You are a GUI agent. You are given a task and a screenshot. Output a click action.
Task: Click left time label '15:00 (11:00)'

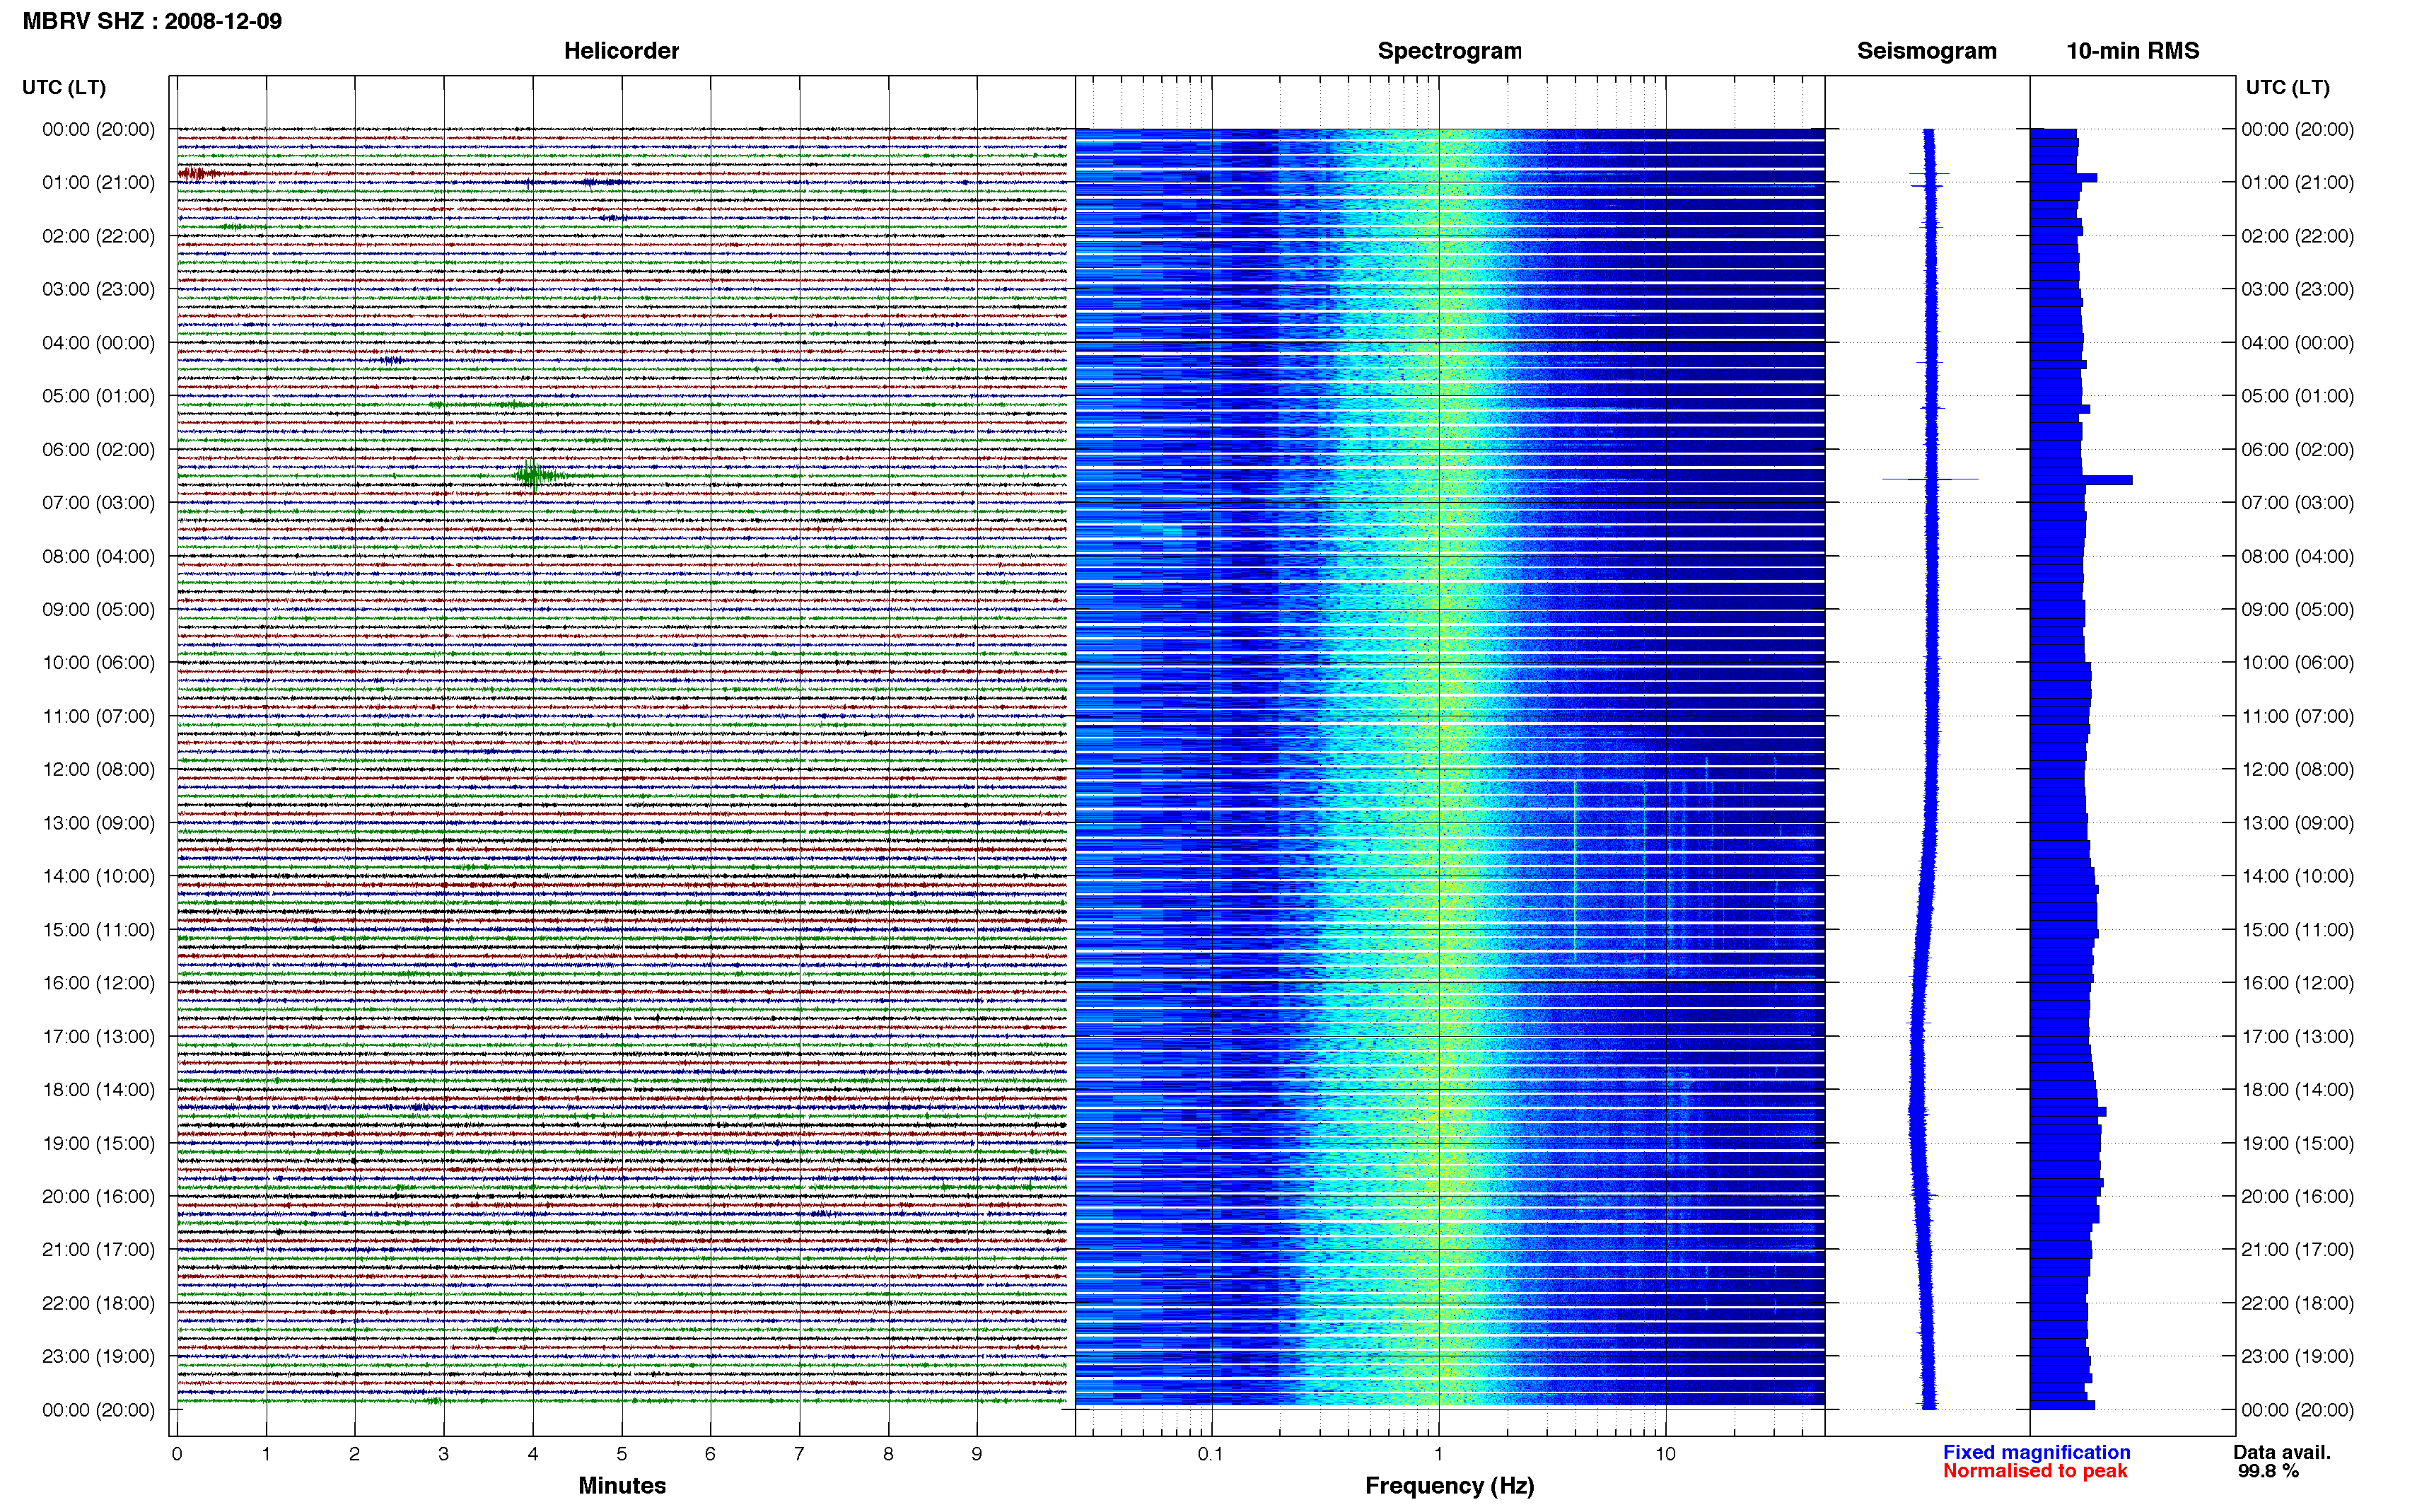click(98, 929)
